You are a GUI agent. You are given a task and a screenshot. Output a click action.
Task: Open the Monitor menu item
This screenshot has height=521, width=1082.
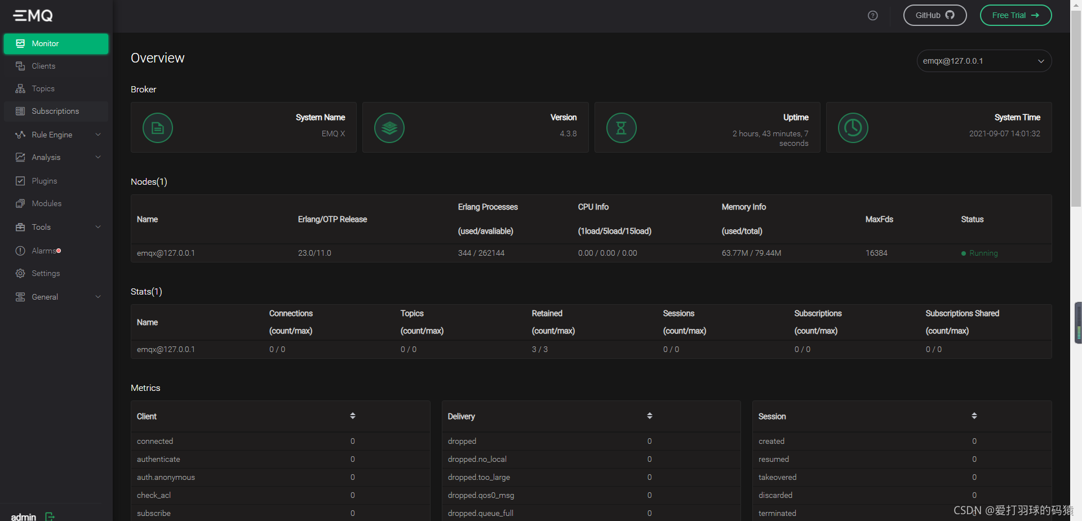click(56, 43)
